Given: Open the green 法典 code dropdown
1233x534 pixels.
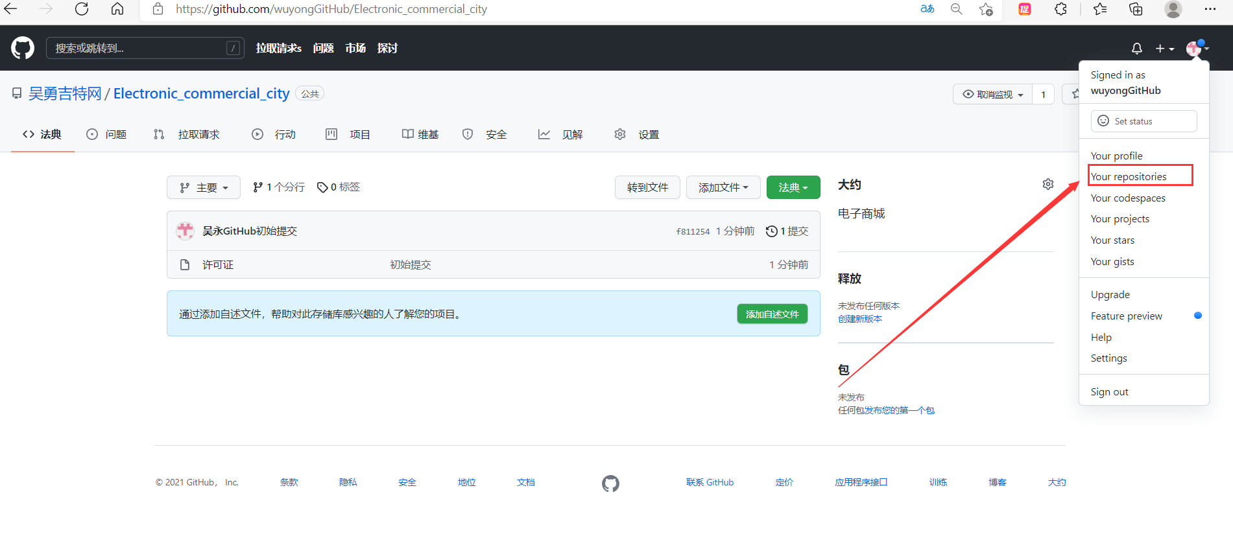Looking at the screenshot, I should coord(793,187).
